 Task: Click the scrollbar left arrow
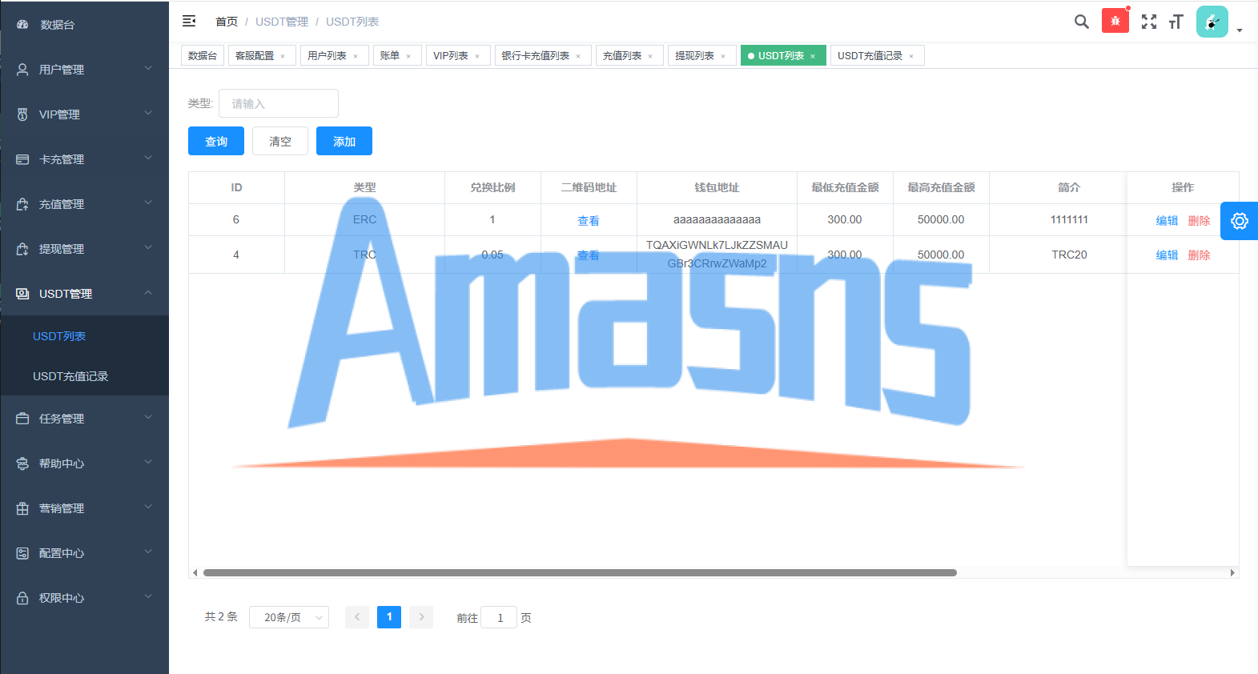coord(195,572)
